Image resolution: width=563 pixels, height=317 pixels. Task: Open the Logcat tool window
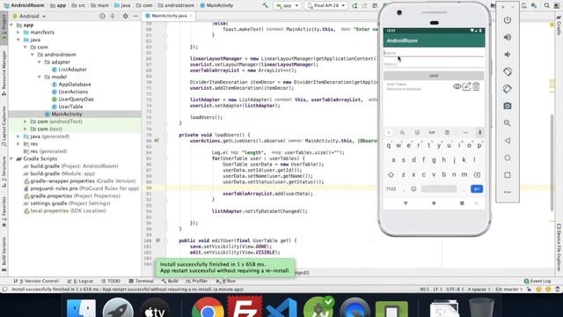[x=80, y=281]
